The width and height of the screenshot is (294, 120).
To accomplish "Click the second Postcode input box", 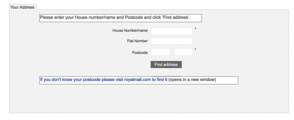I will tap(183, 52).
